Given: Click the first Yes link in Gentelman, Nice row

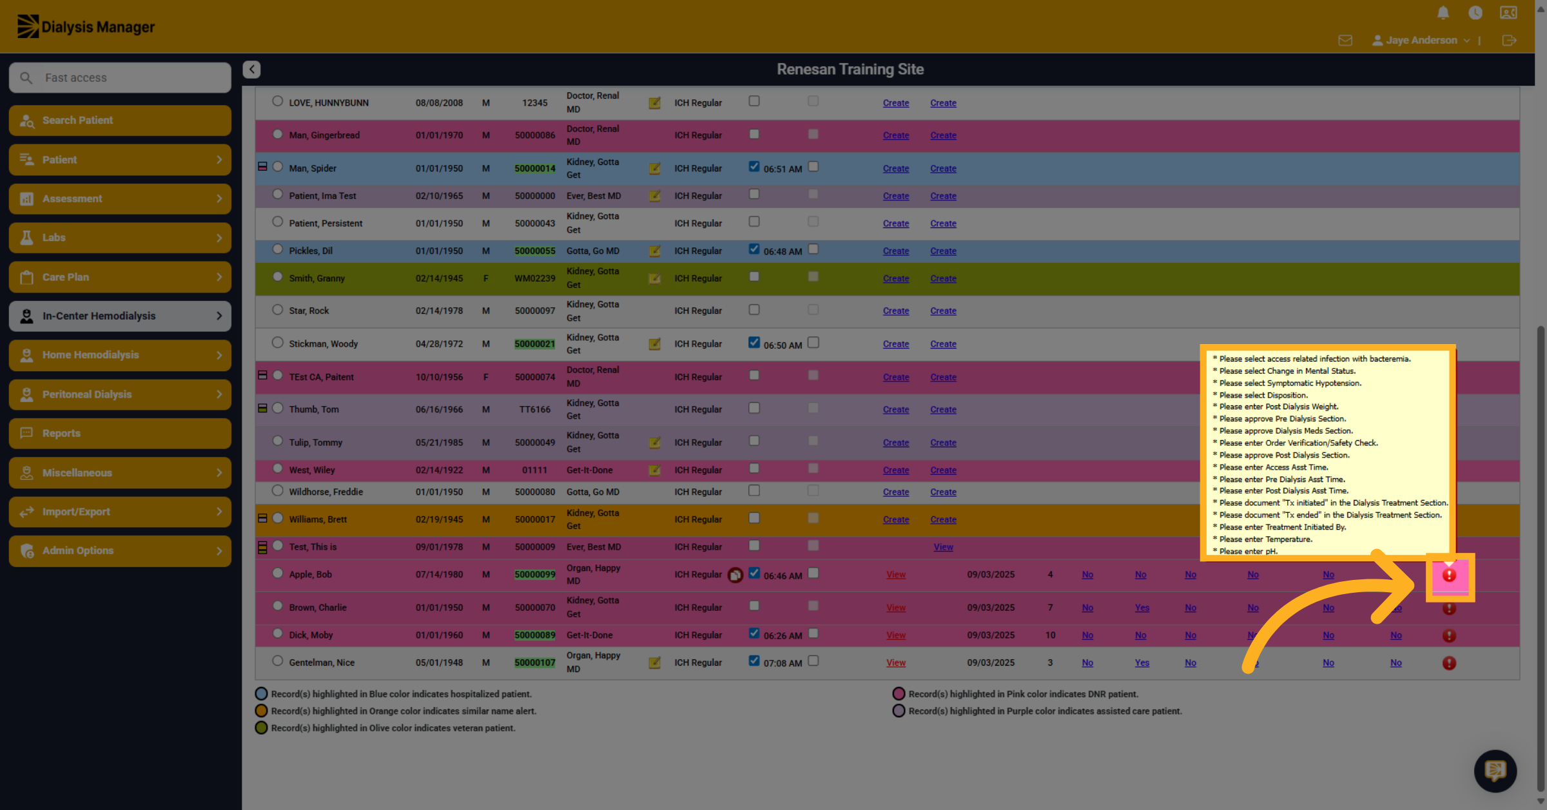Looking at the screenshot, I should pyautogui.click(x=1142, y=662).
